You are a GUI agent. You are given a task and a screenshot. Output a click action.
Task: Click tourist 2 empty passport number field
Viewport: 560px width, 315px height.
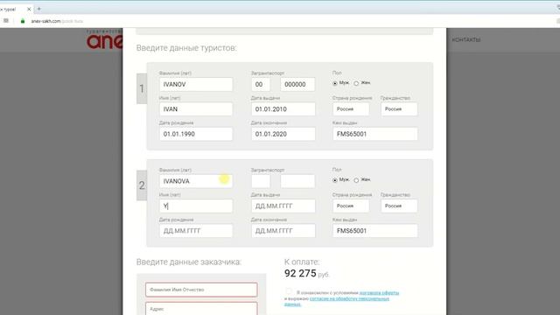click(x=297, y=181)
